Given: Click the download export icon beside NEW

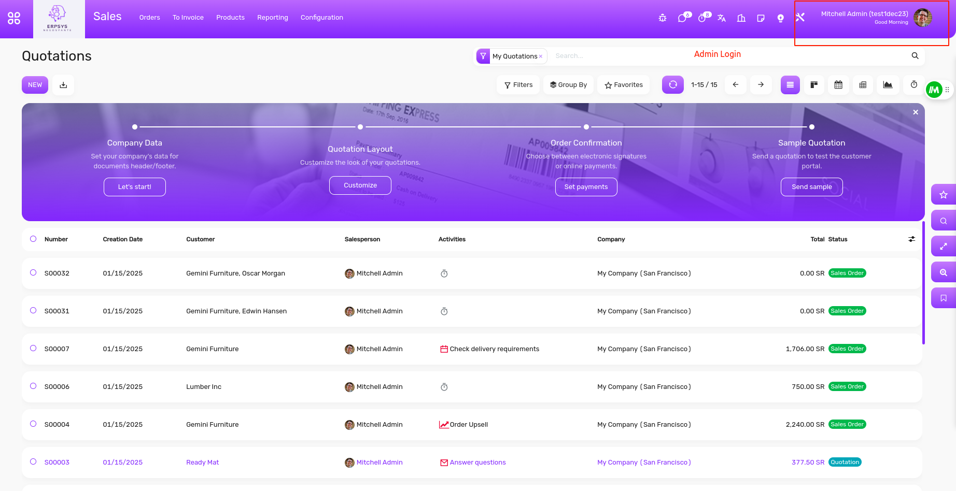Looking at the screenshot, I should click(x=63, y=85).
